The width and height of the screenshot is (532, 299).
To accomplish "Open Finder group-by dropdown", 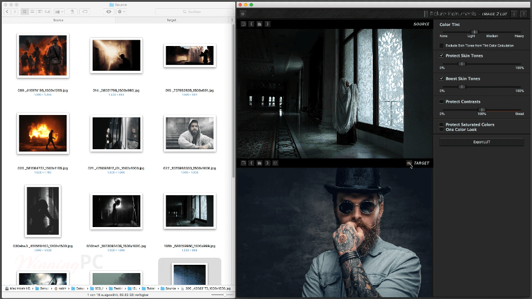I will 59,12.
